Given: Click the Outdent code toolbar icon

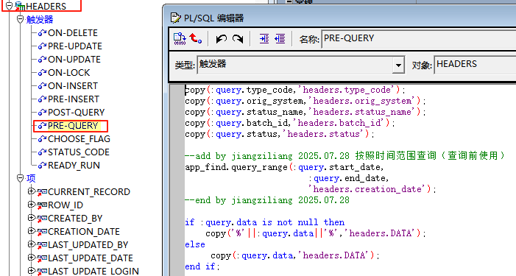Looking at the screenshot, I should pyautogui.click(x=280, y=39).
